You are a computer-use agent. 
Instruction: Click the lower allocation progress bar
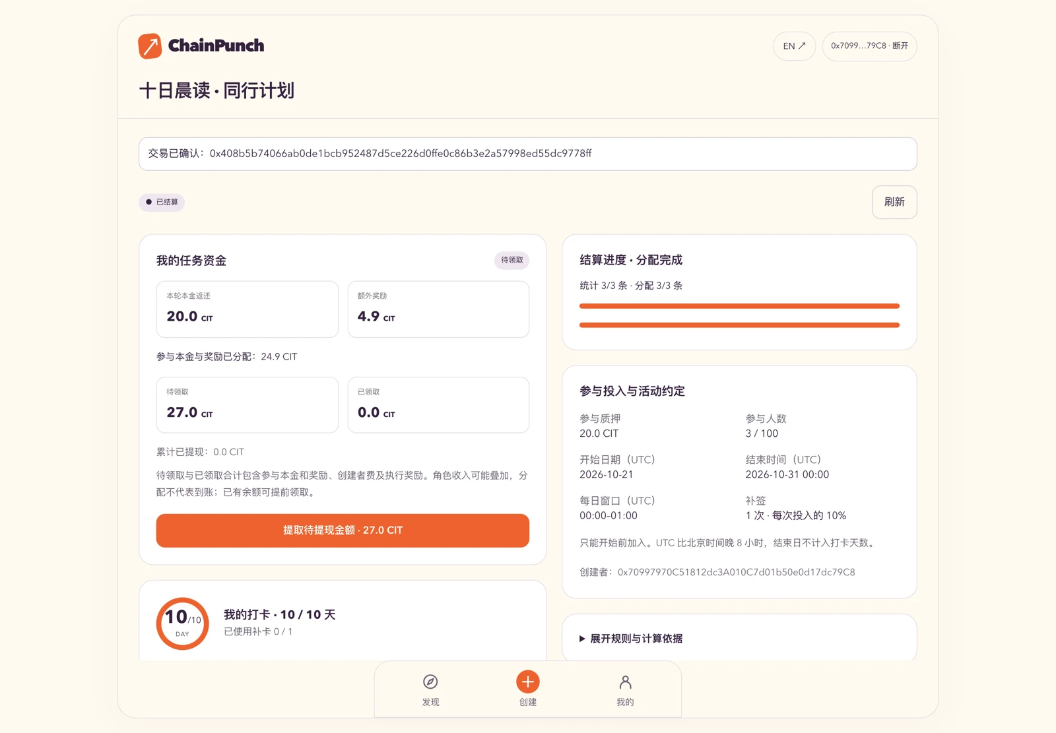click(x=739, y=325)
